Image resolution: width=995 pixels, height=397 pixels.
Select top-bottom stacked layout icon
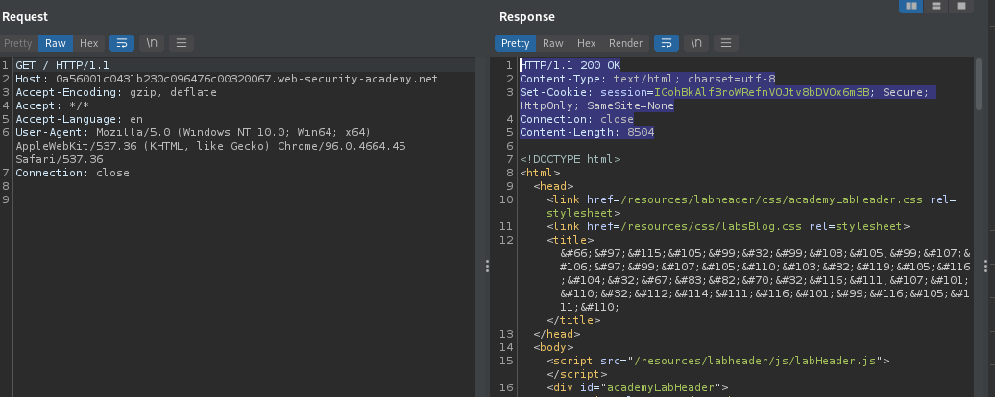pos(936,6)
